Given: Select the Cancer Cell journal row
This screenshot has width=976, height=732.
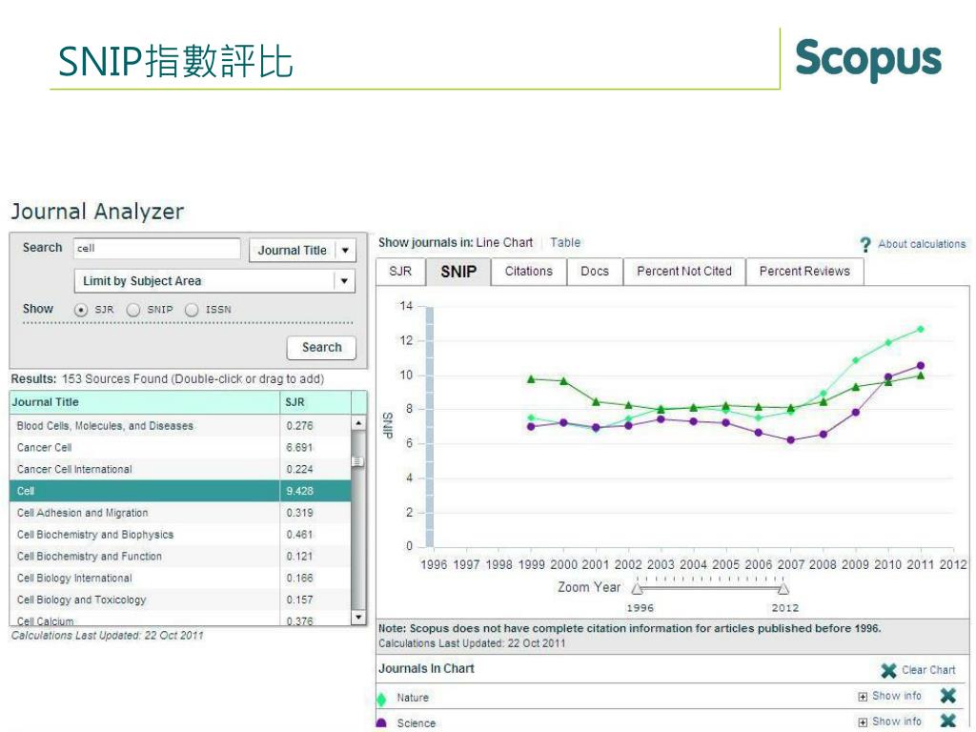Looking at the screenshot, I should [x=180, y=448].
